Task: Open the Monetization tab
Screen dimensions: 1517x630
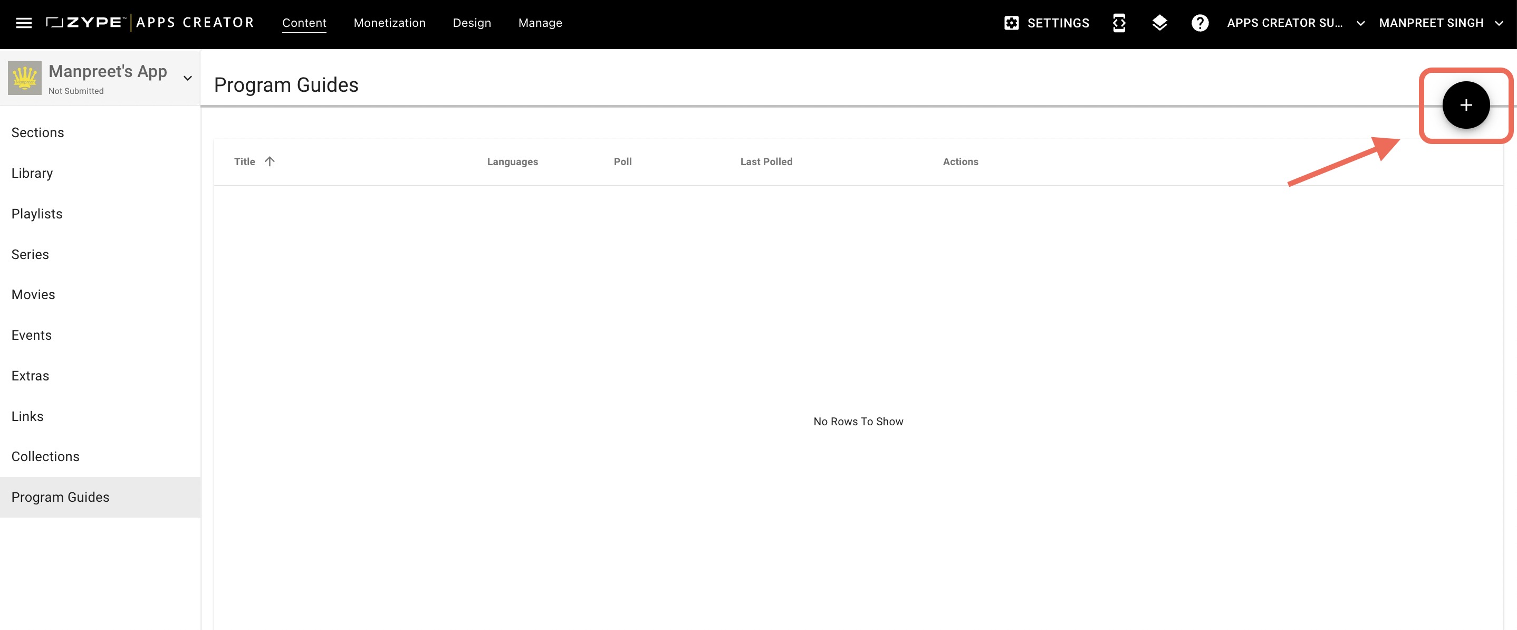Action: pos(389,23)
